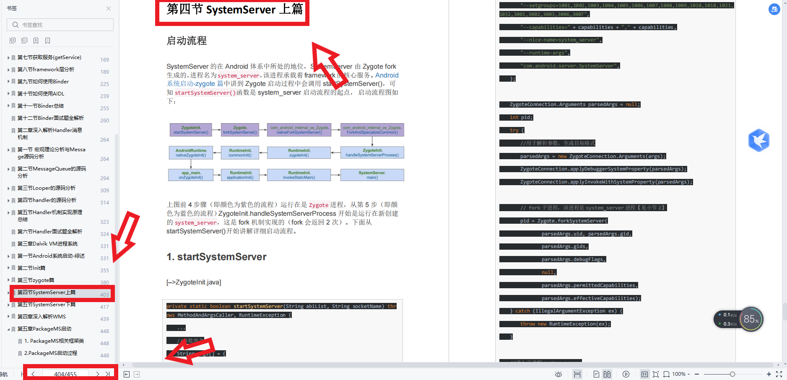
Task: Toggle eye-protection mode icon
Action: click(558, 374)
